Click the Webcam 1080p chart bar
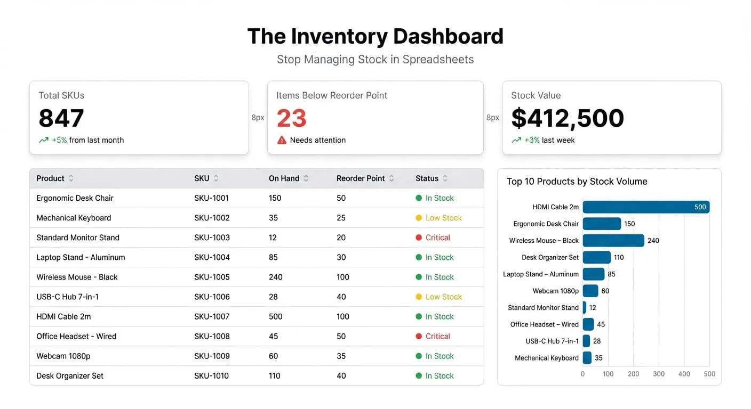 [590, 291]
